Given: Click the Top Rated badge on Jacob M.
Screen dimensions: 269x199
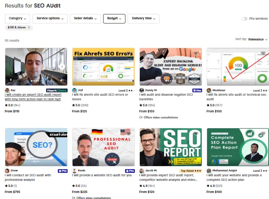Looking at the screenshot, I should (x=190, y=171).
